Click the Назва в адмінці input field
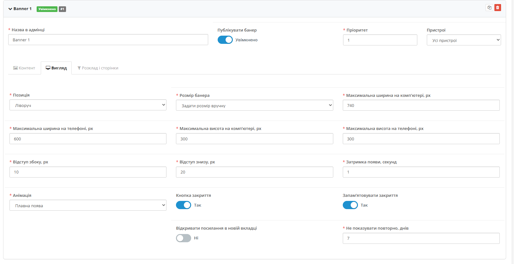Image resolution: width=514 pixels, height=264 pixels. (108, 40)
